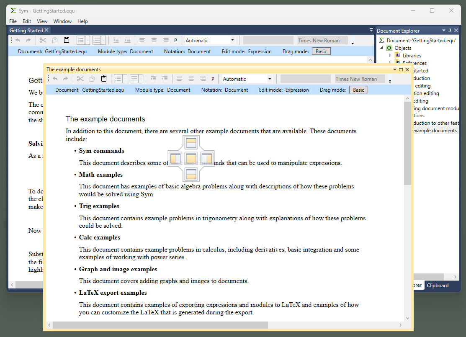Open the Edit menu
Image resolution: width=466 pixels, height=337 pixels.
coord(27,21)
